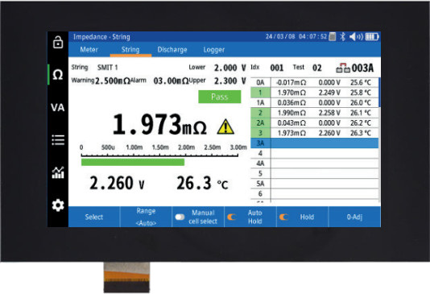Click the String name SMIT 1
The height and width of the screenshot is (294, 430).
click(108, 68)
